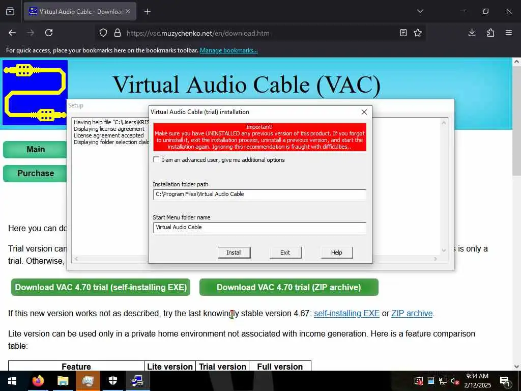Click the Setup log scroll up arrow

point(444,123)
